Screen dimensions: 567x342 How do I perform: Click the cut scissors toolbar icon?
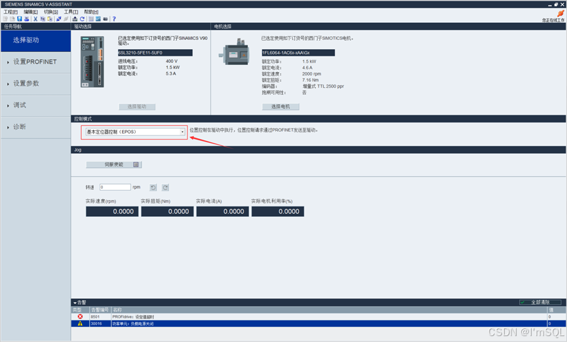coord(35,19)
